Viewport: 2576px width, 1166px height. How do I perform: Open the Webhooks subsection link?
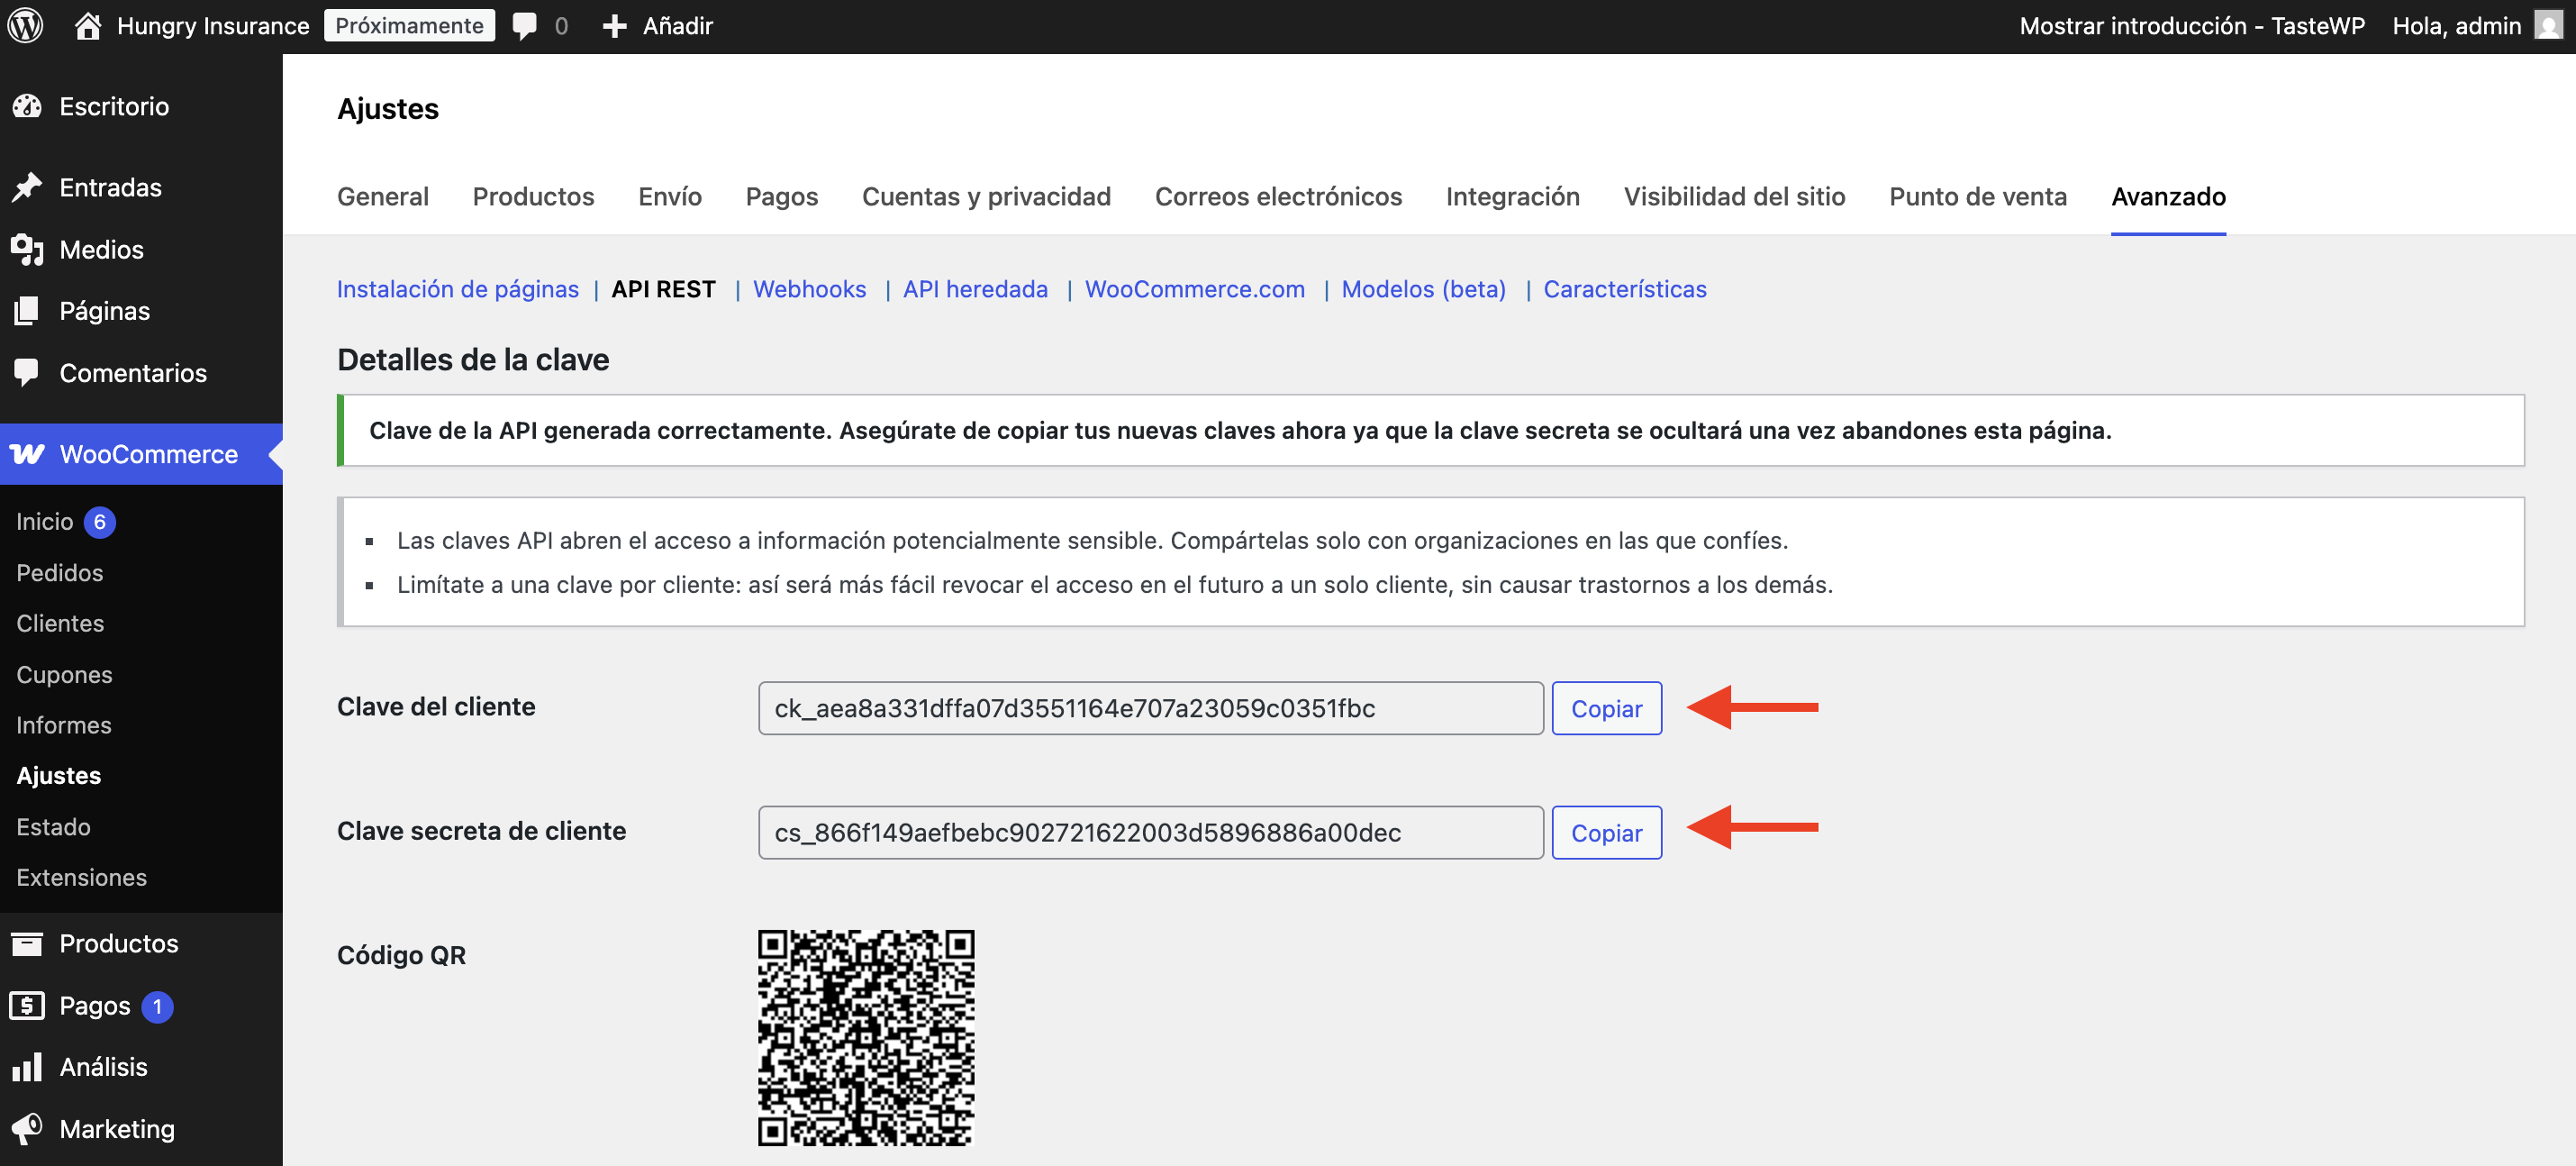pos(809,289)
